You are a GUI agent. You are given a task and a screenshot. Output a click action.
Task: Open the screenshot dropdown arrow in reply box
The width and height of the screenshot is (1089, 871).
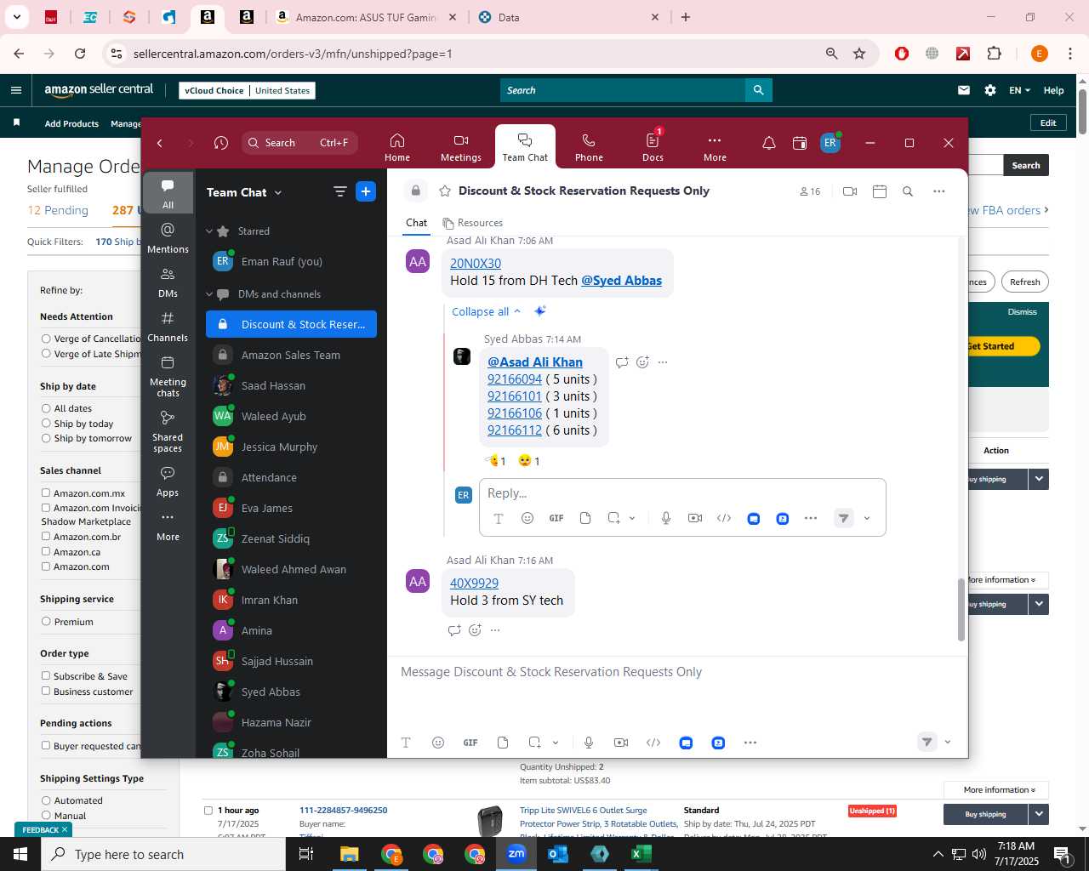tap(632, 518)
